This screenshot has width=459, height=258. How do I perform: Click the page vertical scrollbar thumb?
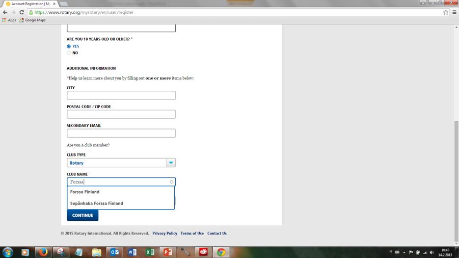tap(456, 180)
